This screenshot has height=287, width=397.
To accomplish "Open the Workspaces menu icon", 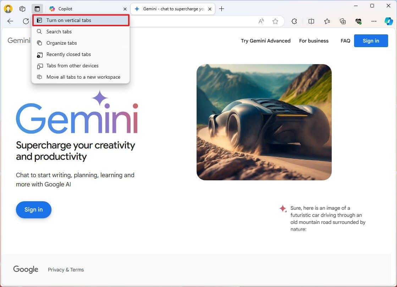I will (x=22, y=9).
